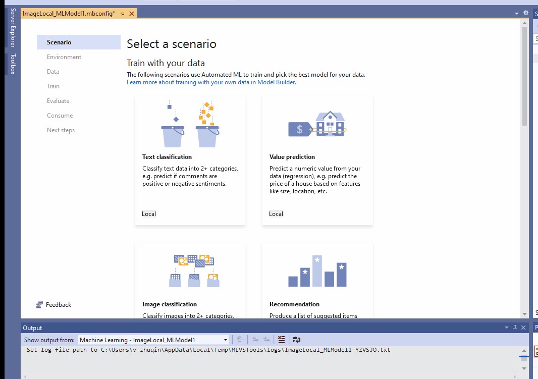Click the Text classification buckets illustration
This screenshot has width=538, height=379.
[190, 123]
